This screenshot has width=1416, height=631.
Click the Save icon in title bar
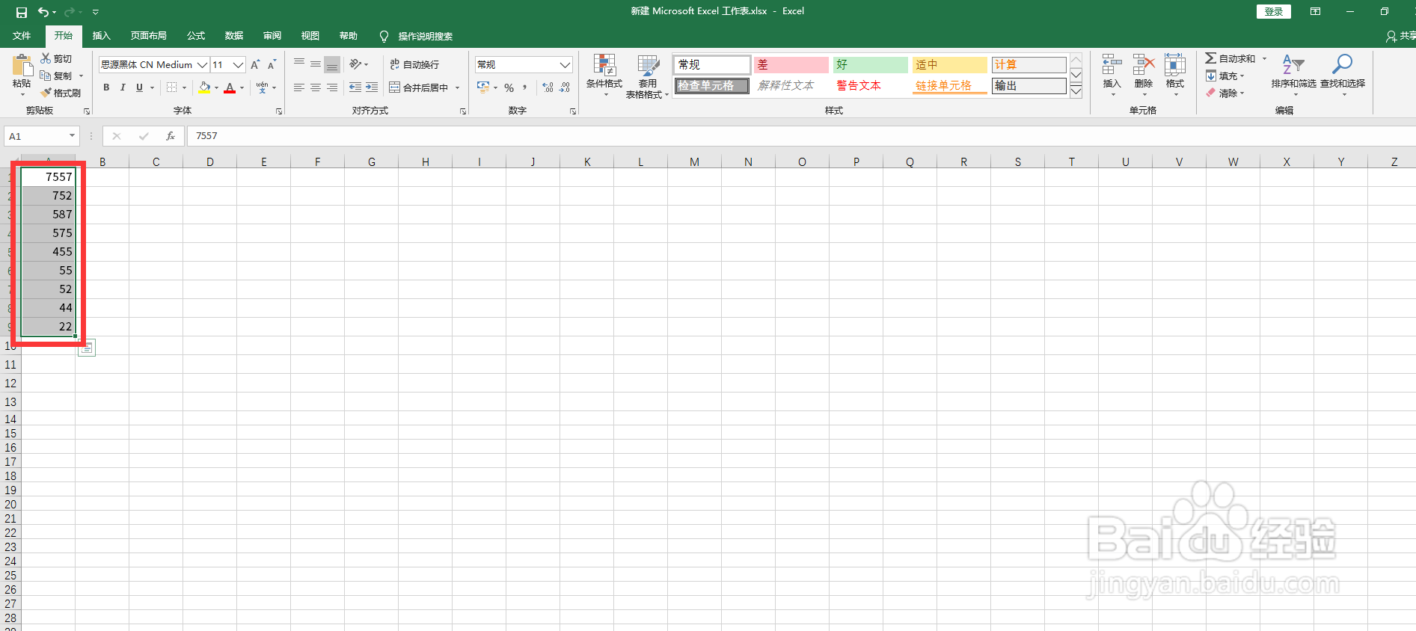(x=22, y=12)
